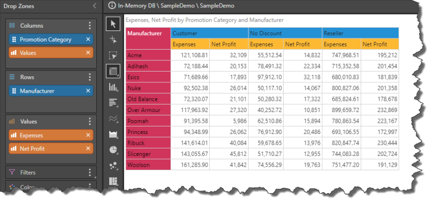This screenshot has width=434, height=206.
Task: Select the Over Armour row header
Action: 148,110
